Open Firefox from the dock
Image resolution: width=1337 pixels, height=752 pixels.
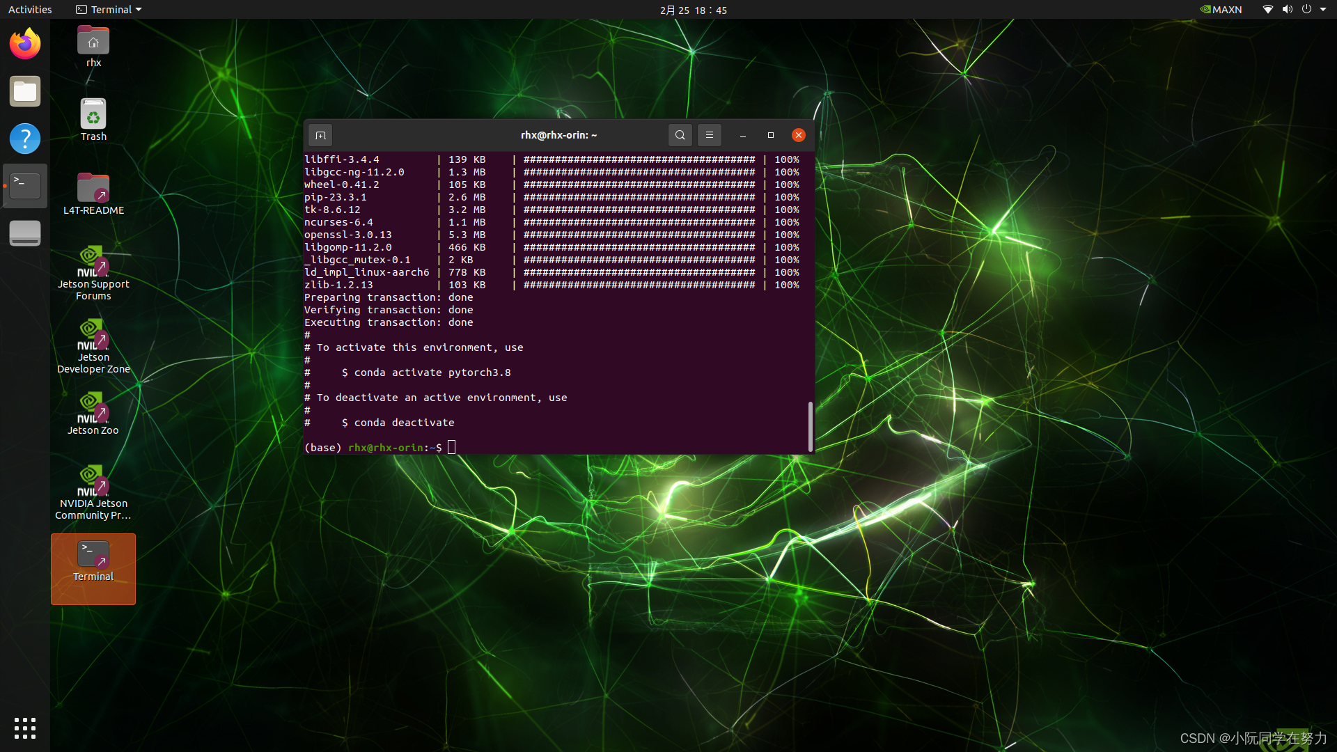click(x=25, y=44)
